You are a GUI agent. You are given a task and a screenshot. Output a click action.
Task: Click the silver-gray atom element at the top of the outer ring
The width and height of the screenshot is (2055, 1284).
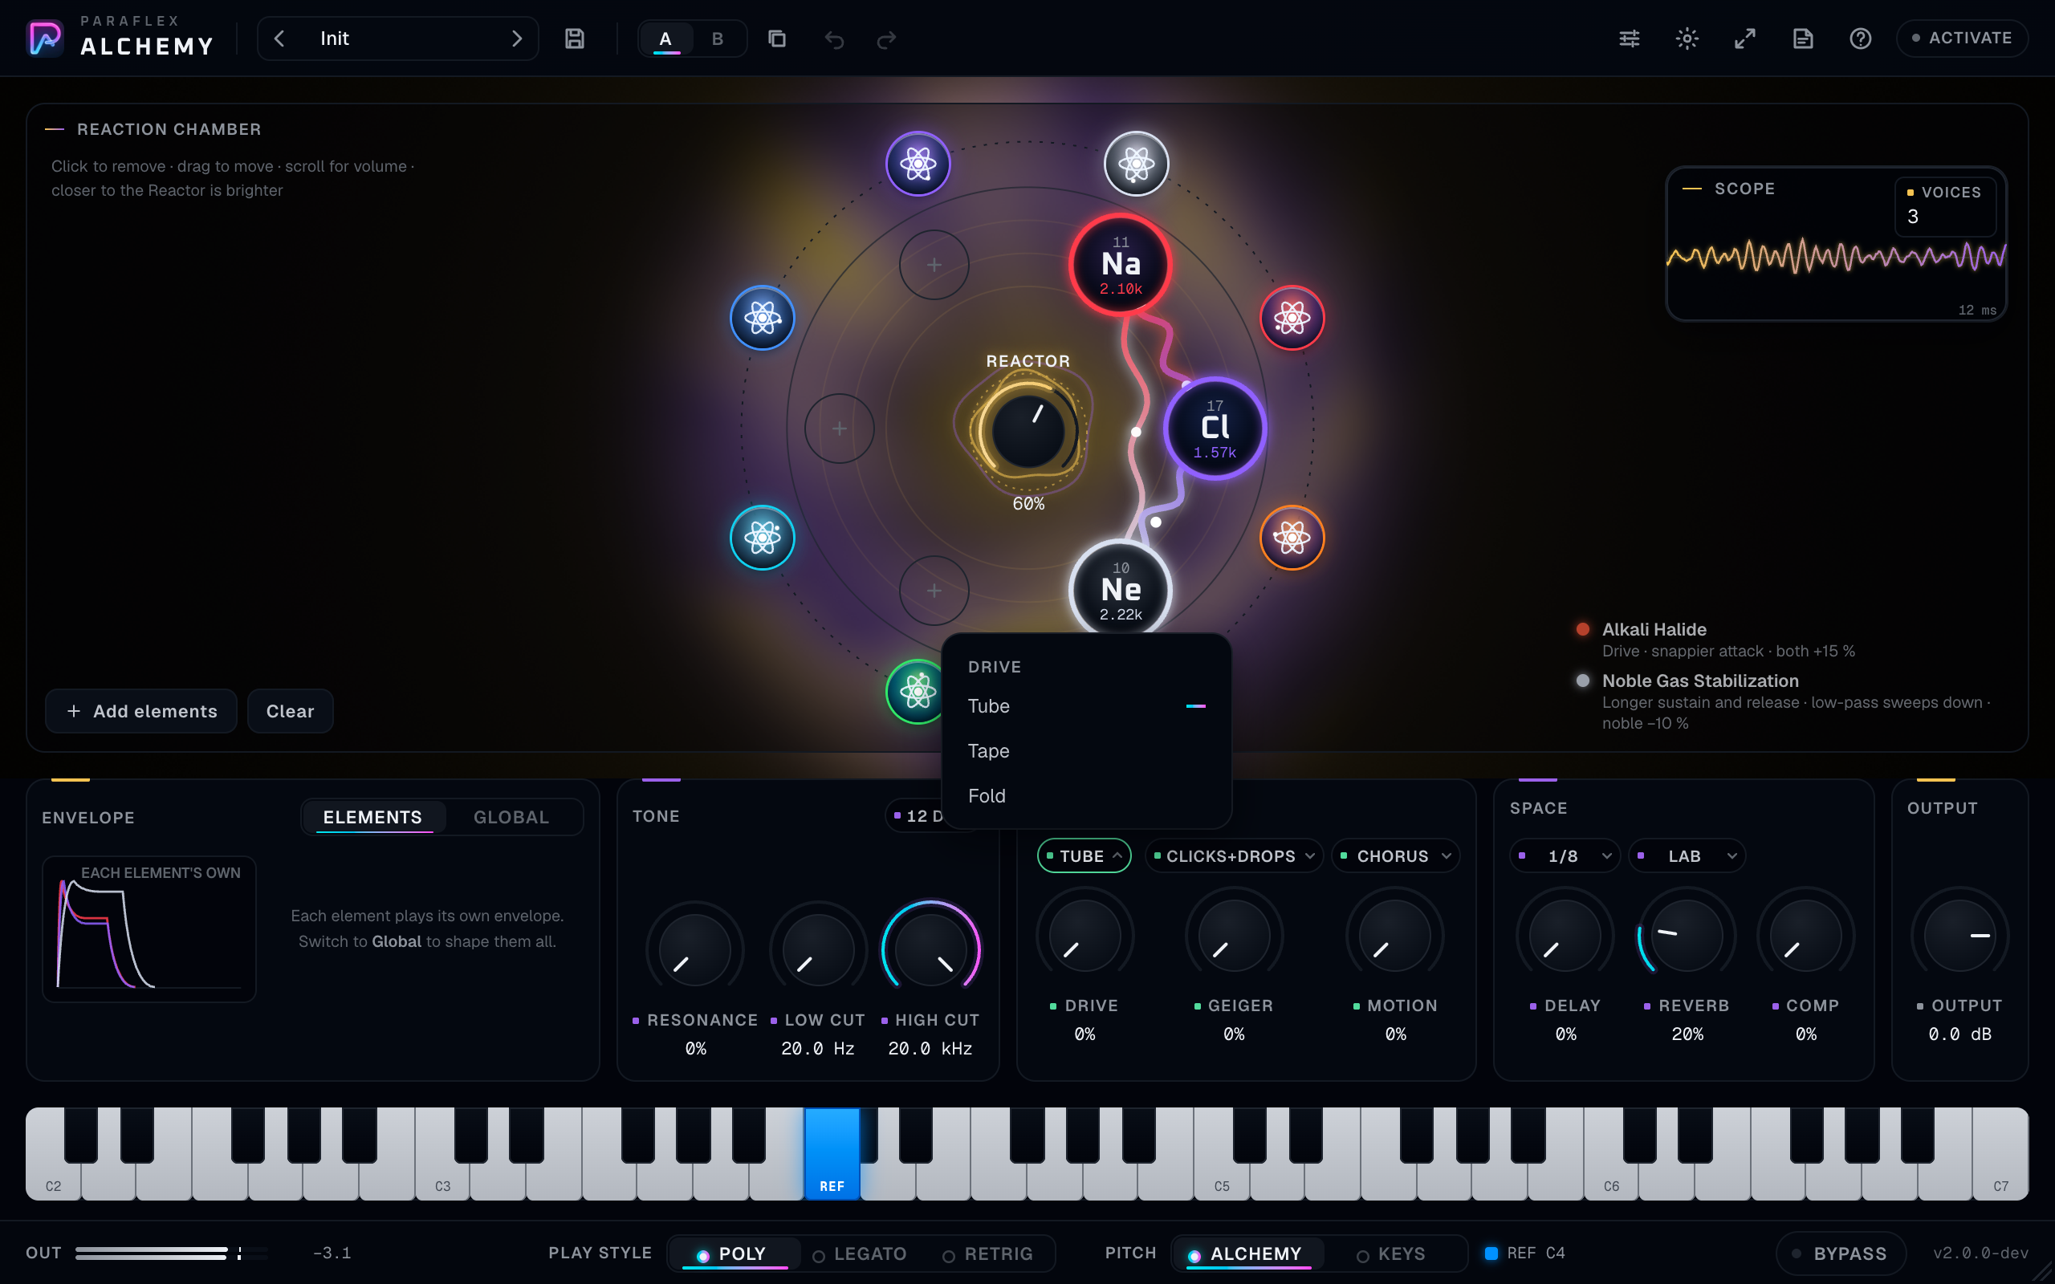tap(1136, 164)
